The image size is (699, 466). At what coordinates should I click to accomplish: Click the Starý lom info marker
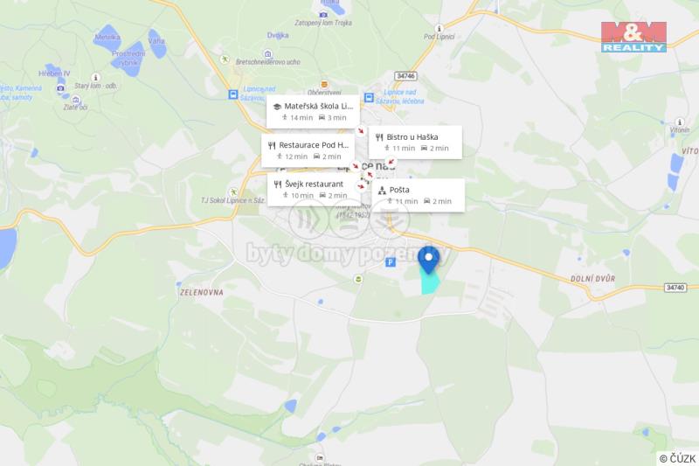95,77
